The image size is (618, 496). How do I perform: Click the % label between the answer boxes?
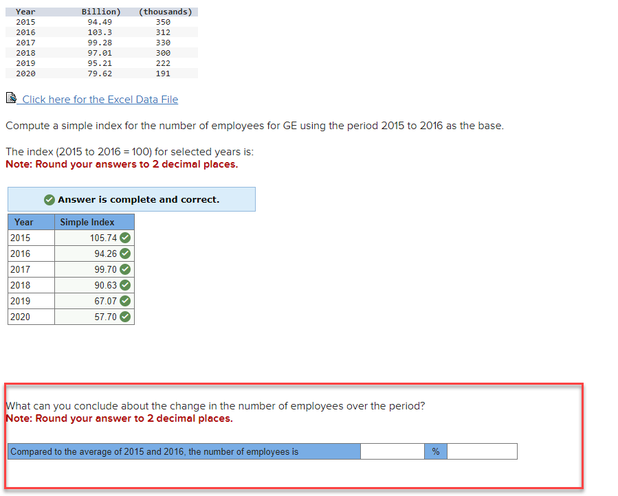pyautogui.click(x=436, y=451)
